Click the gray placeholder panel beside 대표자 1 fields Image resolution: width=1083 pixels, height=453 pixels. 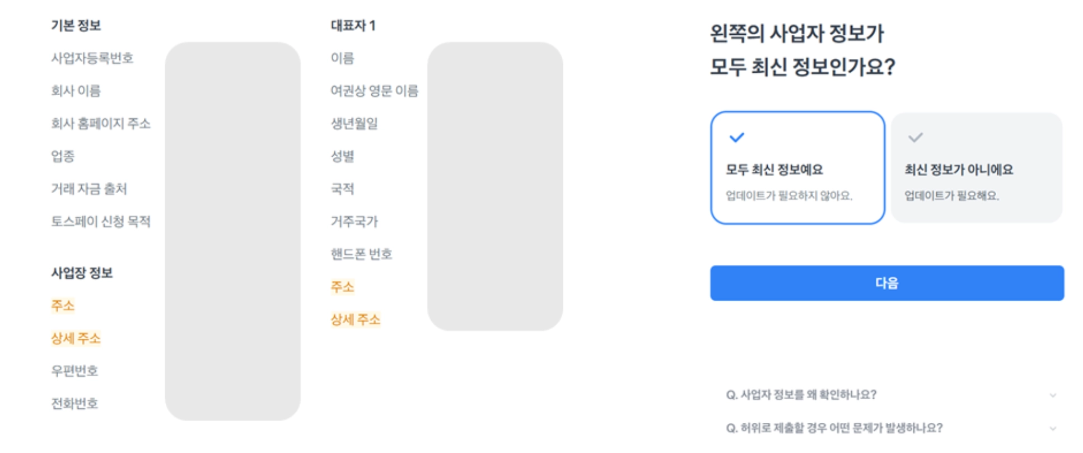(x=494, y=186)
